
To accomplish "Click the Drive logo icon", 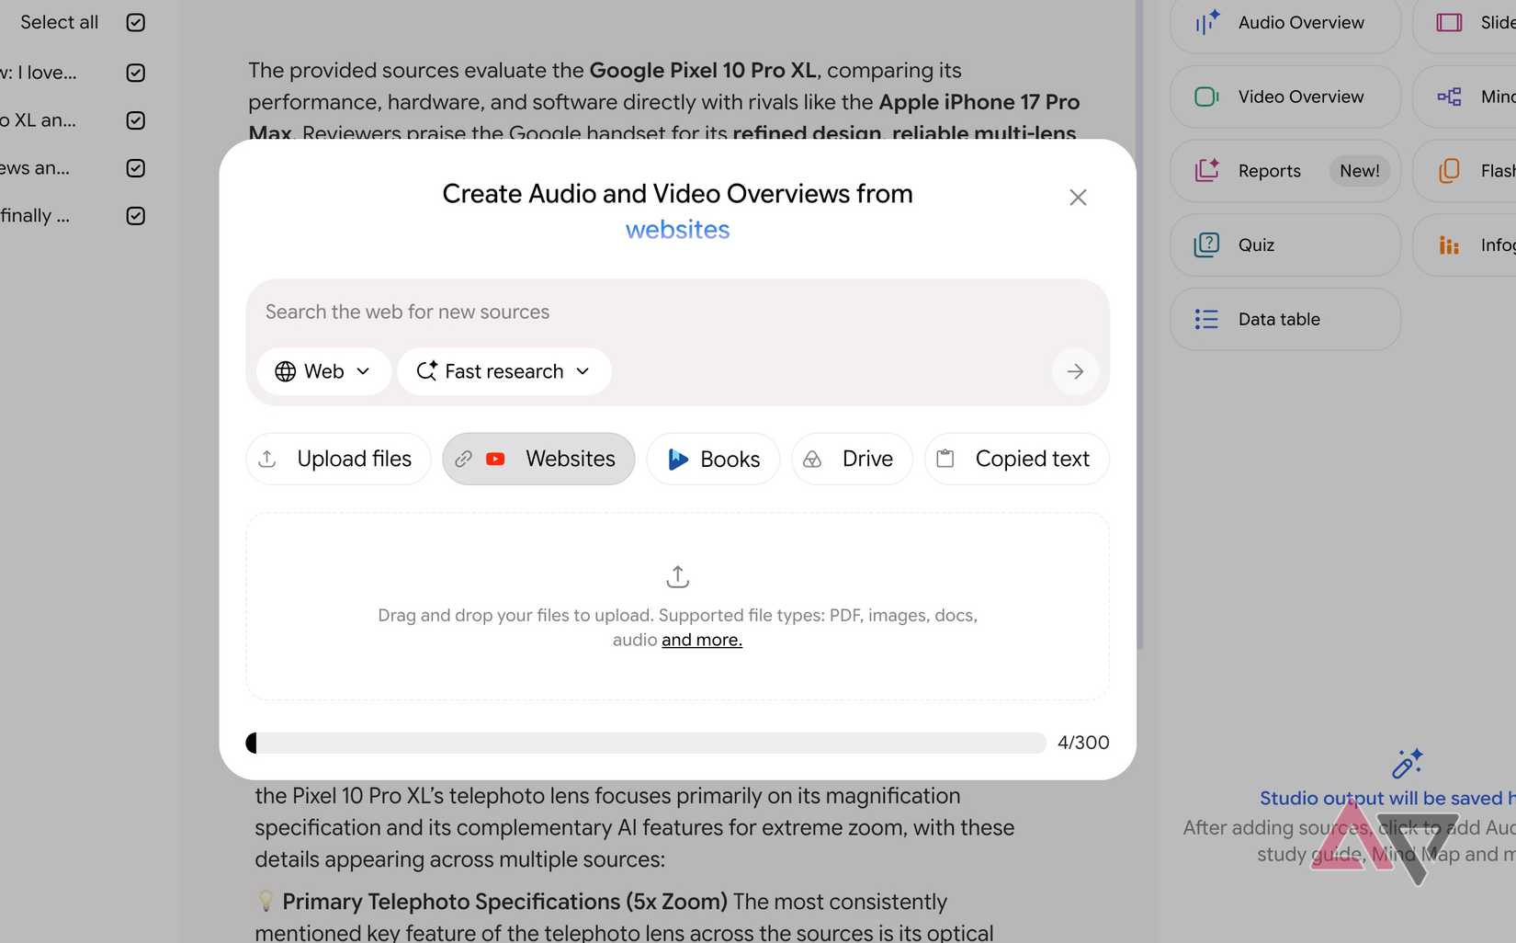I will pyautogui.click(x=812, y=459).
